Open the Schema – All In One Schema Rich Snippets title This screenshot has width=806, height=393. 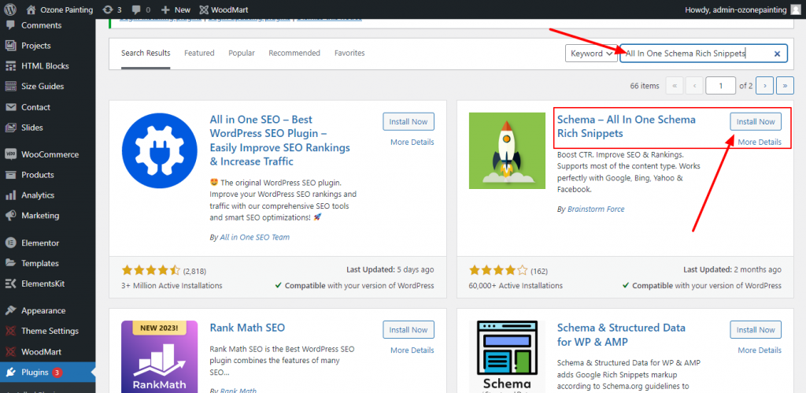[x=626, y=127]
